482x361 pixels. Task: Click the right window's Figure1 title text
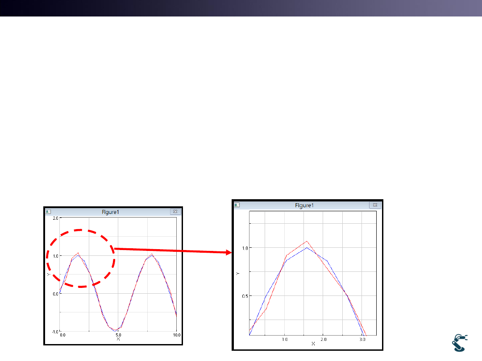coord(305,205)
